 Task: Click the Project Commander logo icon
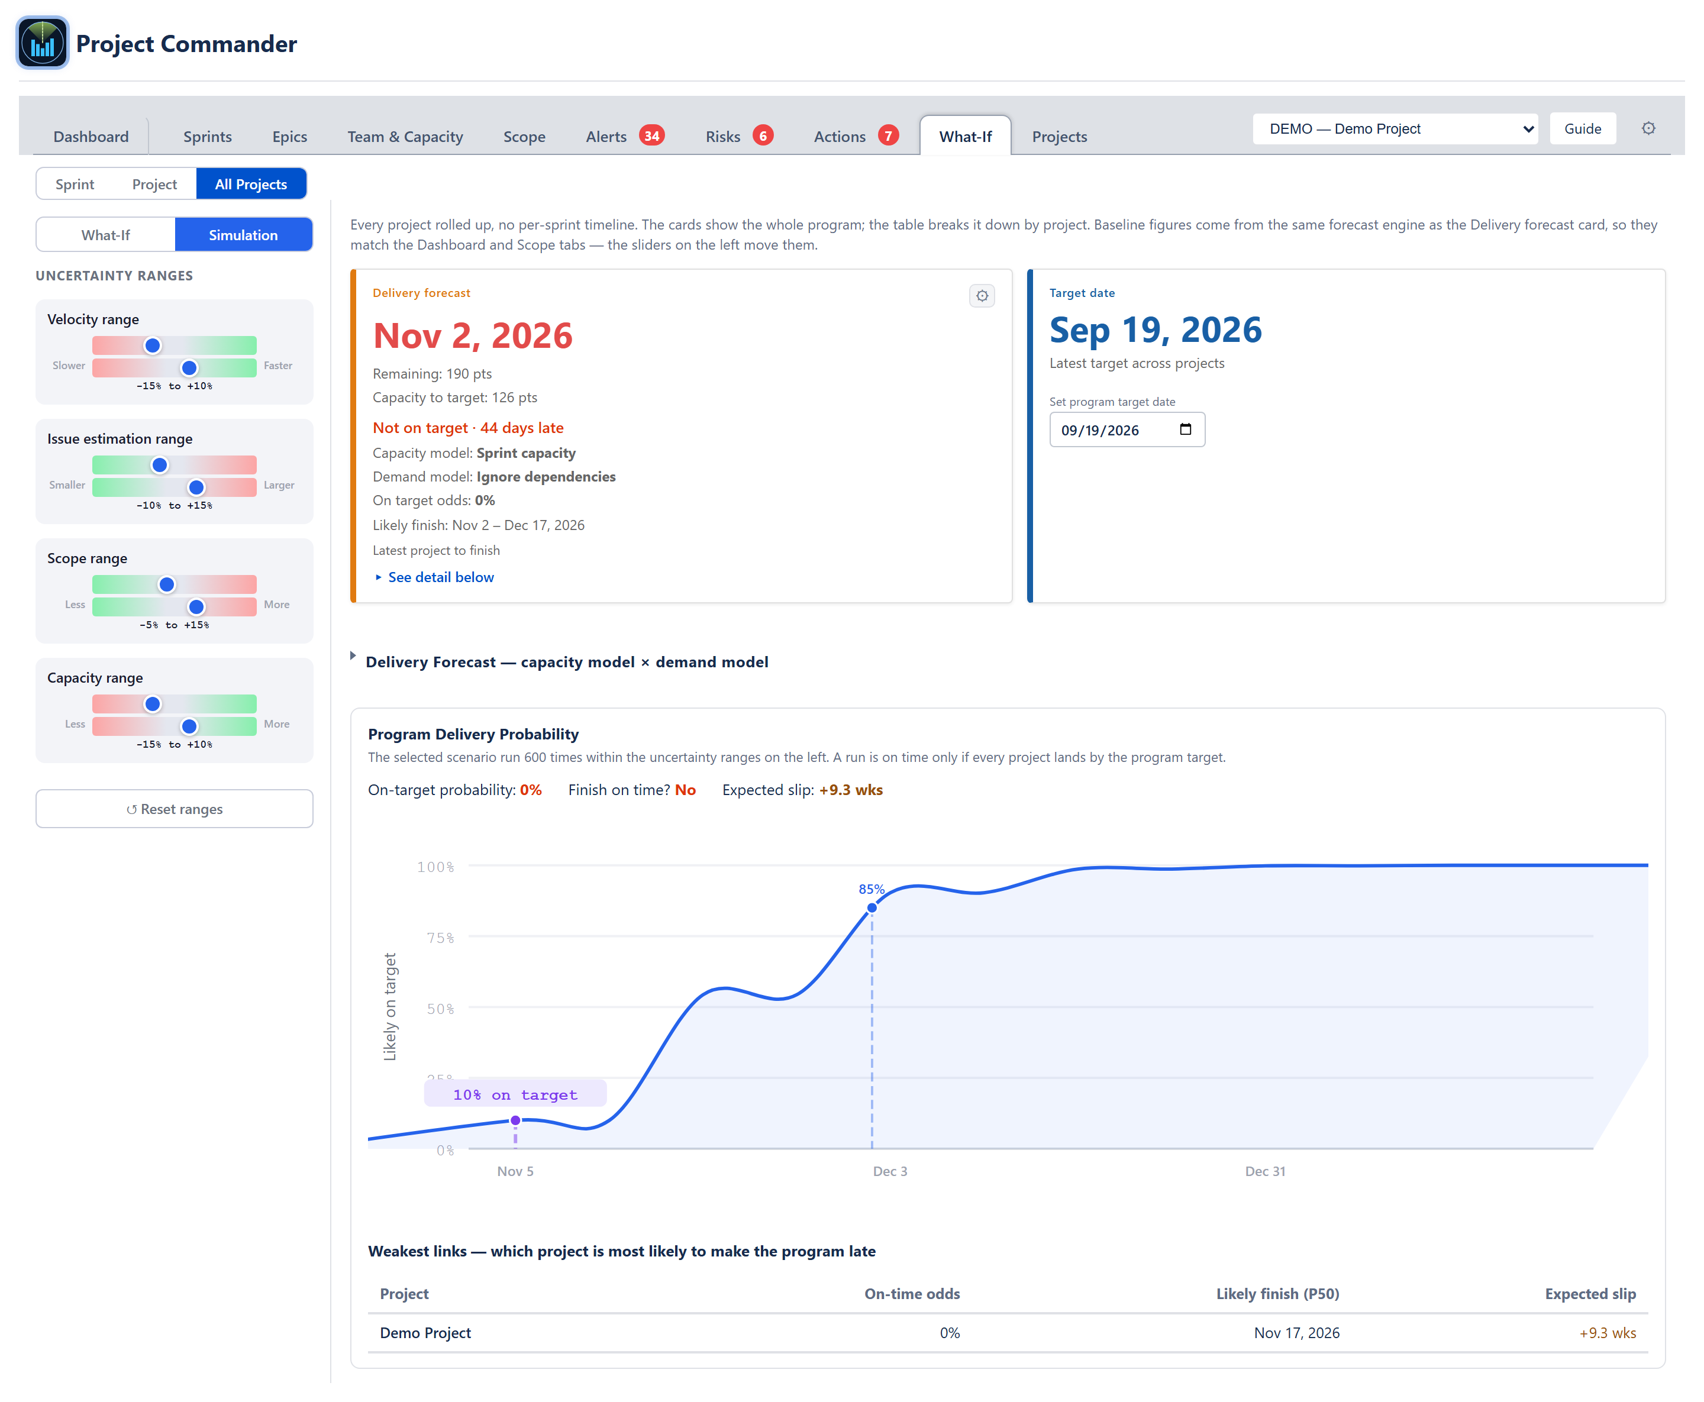tap(43, 43)
